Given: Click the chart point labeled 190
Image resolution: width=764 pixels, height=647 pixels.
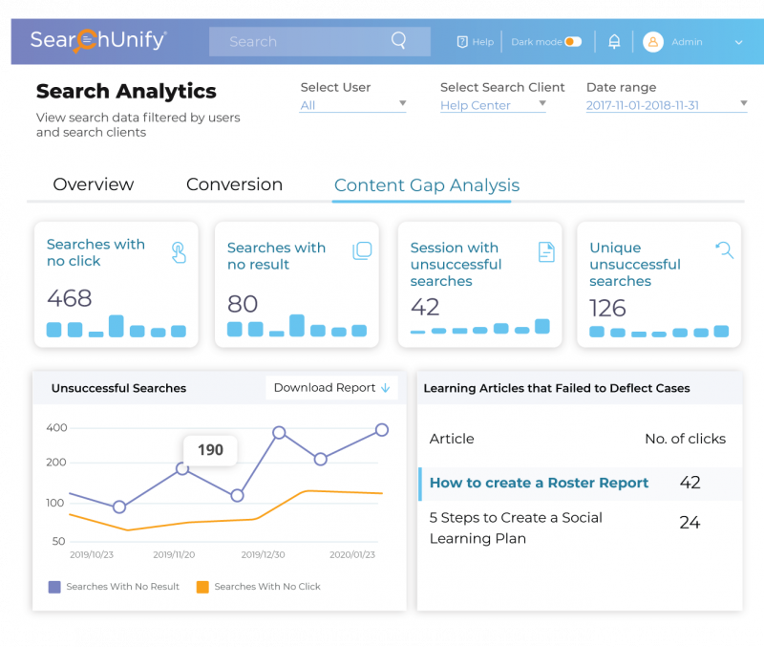Looking at the screenshot, I should (182, 469).
